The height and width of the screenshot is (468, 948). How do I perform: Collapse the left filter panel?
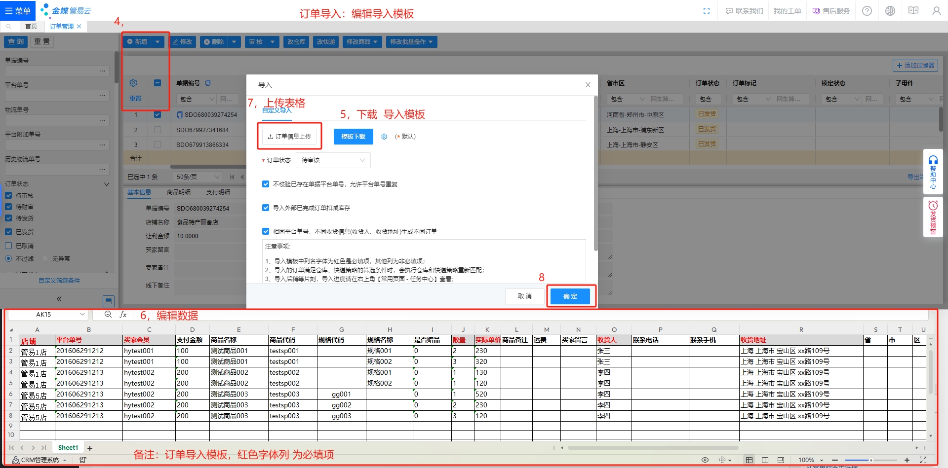pyautogui.click(x=59, y=299)
